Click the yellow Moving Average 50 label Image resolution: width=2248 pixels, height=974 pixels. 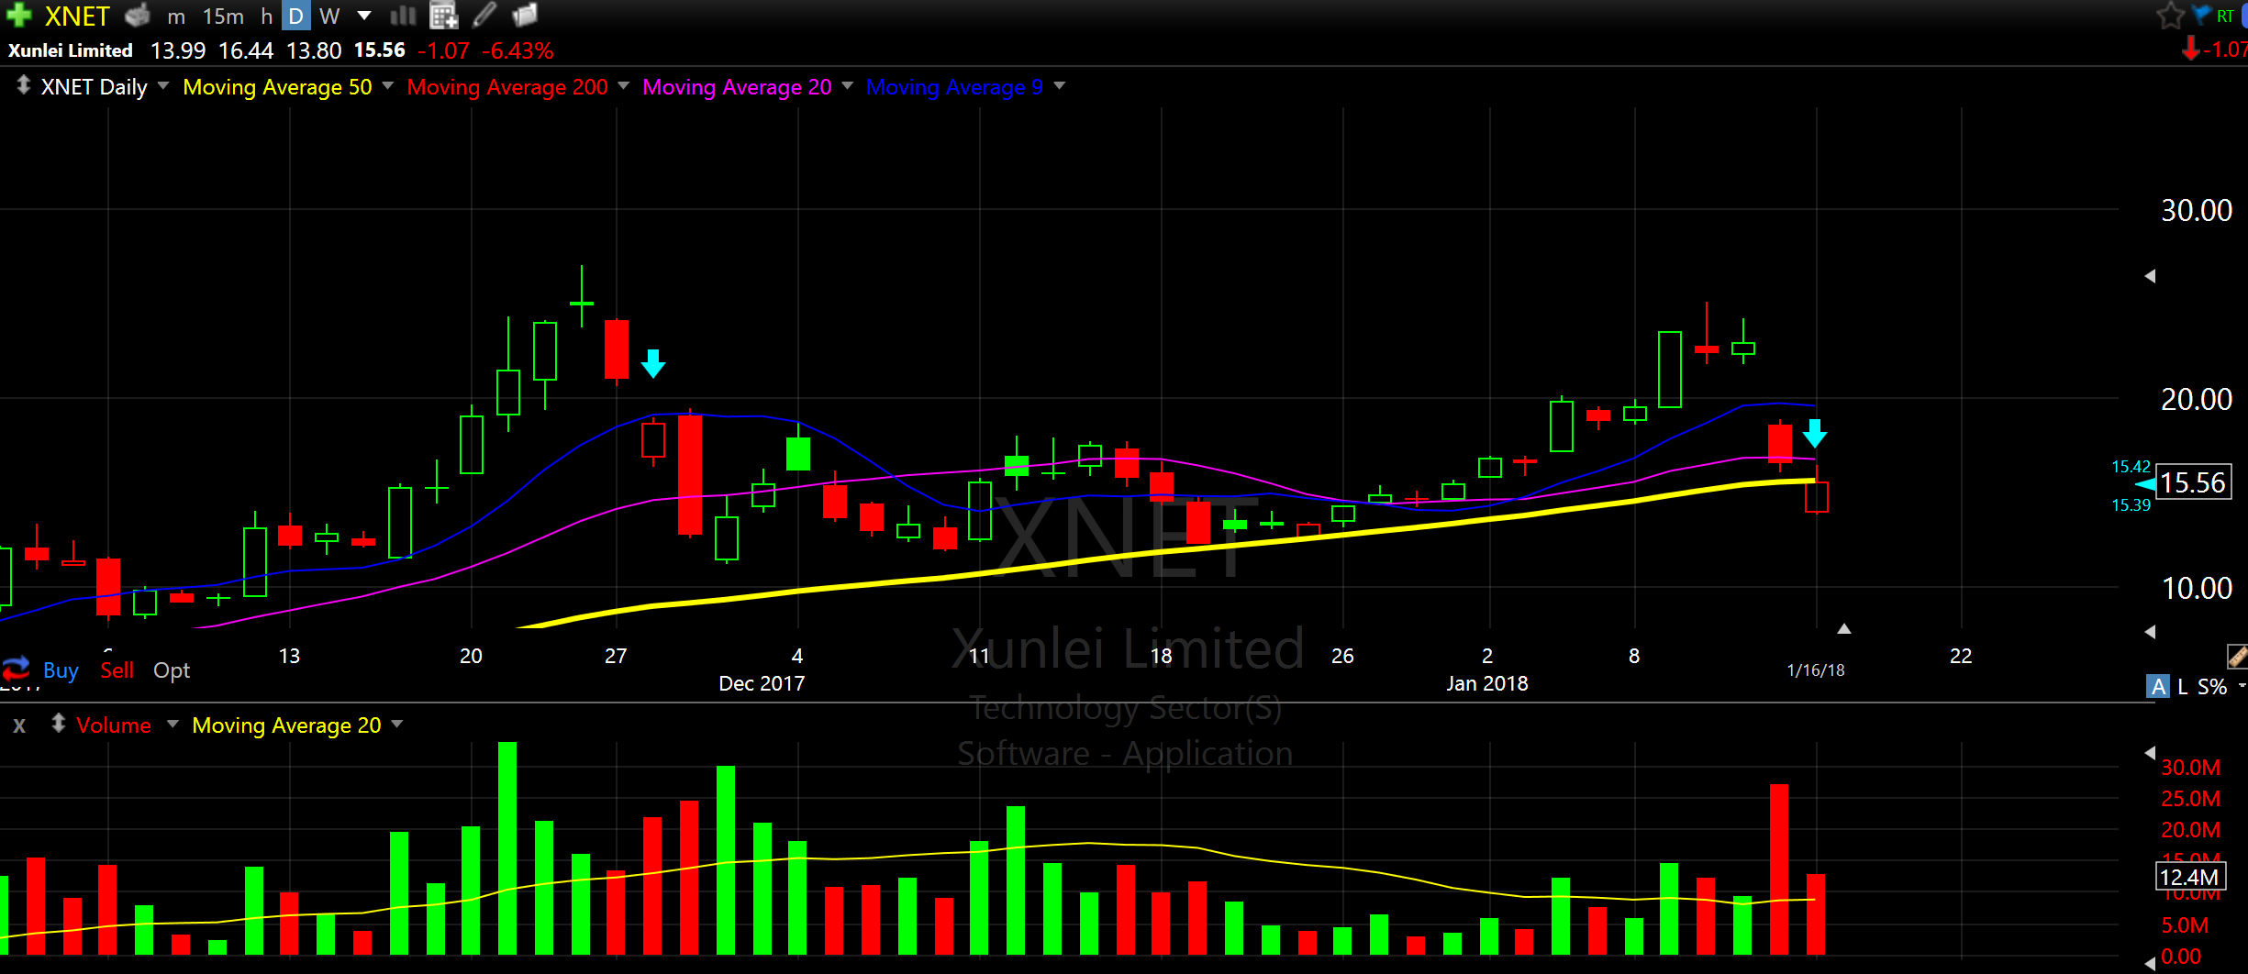277,87
